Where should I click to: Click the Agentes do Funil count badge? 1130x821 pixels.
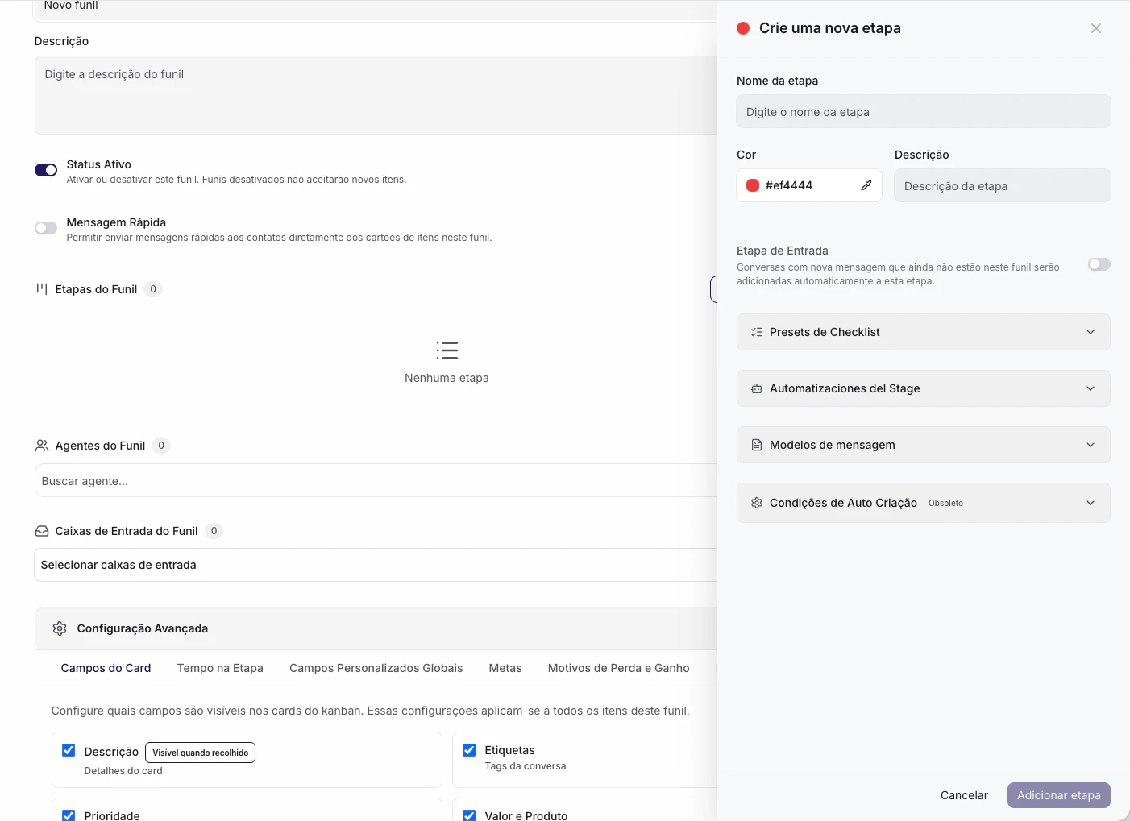pyautogui.click(x=161, y=446)
